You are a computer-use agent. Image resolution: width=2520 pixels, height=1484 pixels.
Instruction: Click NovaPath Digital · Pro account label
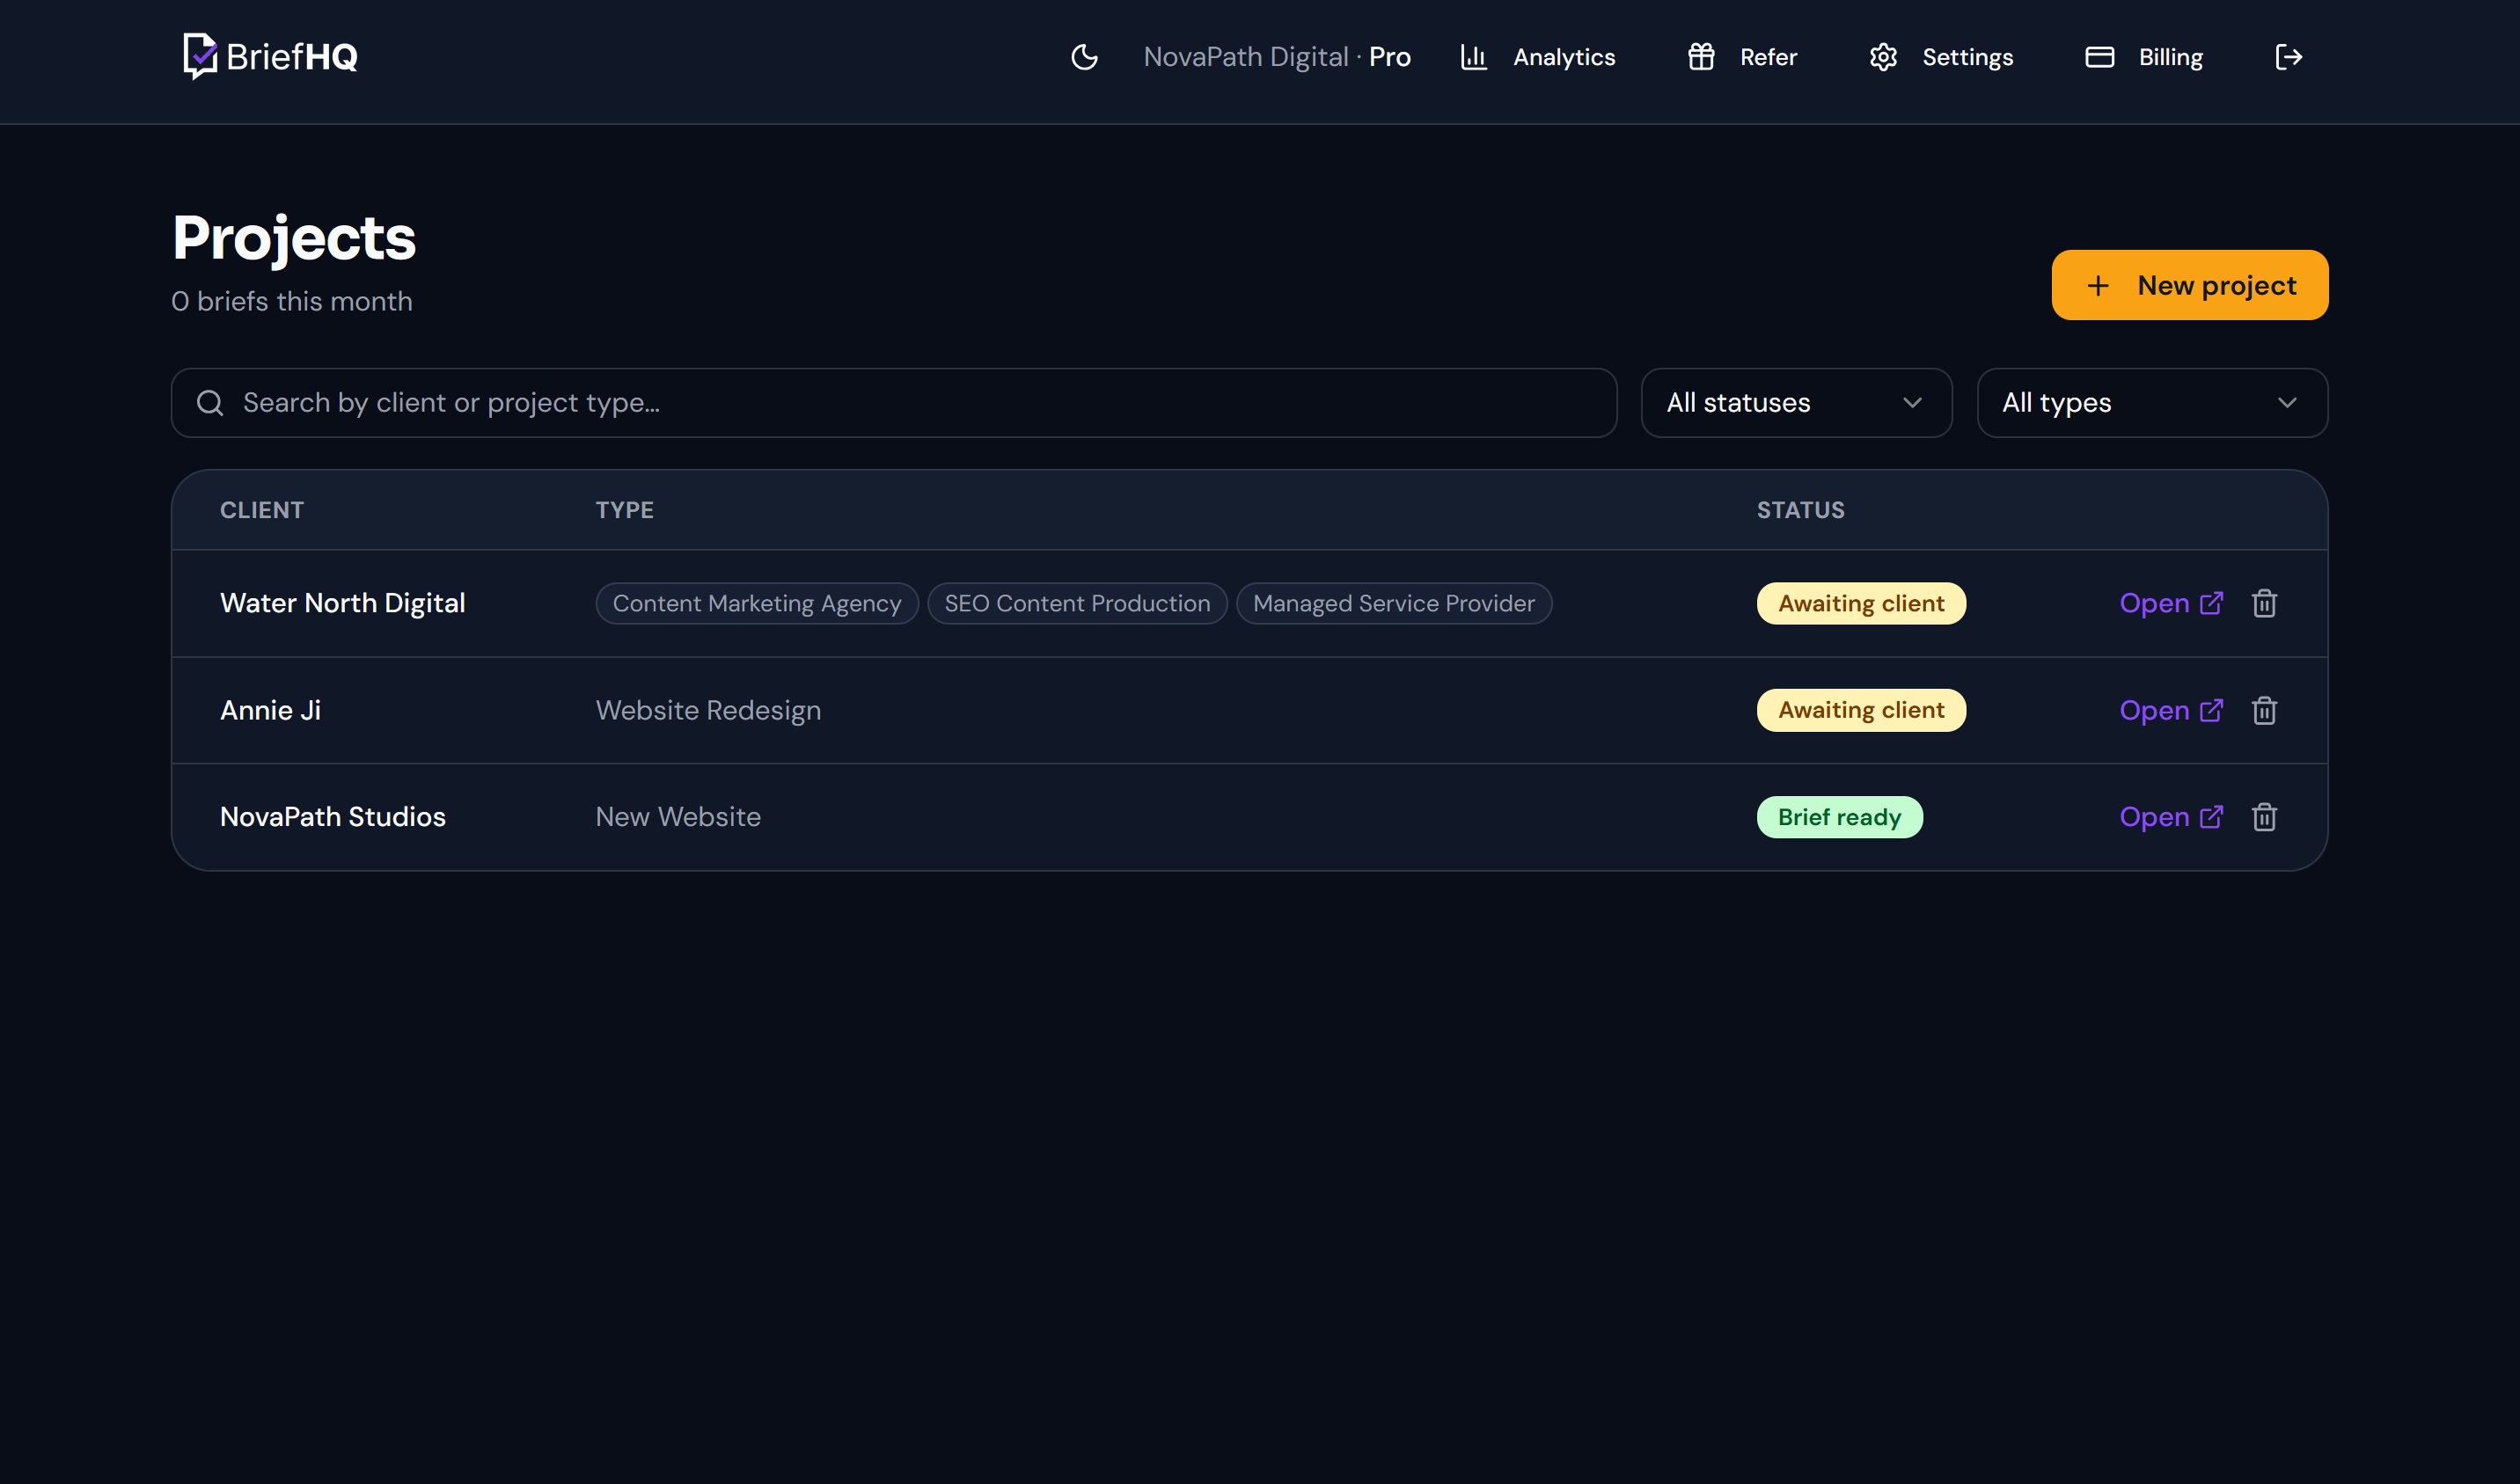(1277, 57)
